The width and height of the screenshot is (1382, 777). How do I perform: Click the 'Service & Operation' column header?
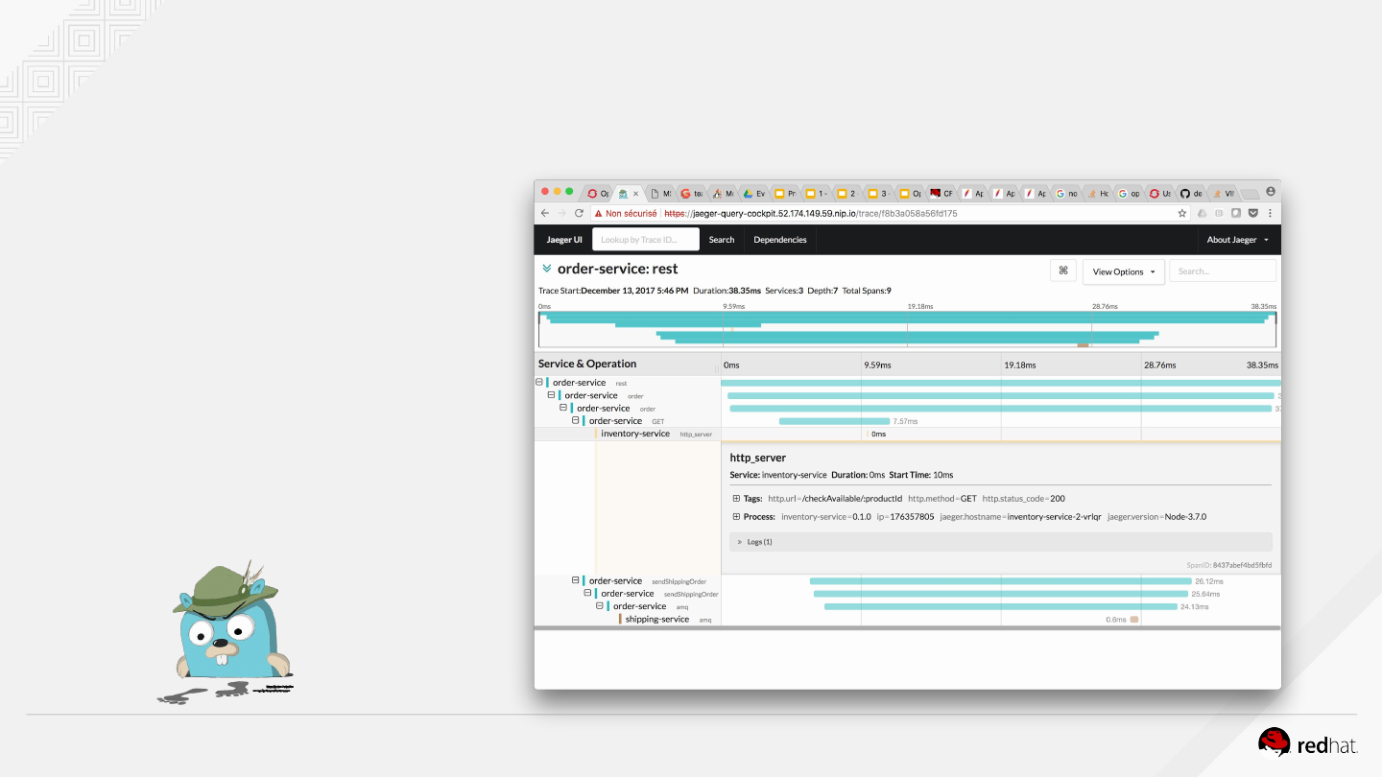click(587, 364)
